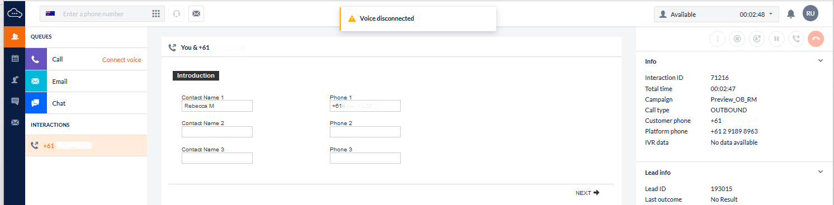Click the pause/hold call icon
This screenshot has width=834, height=205.
[x=776, y=39]
